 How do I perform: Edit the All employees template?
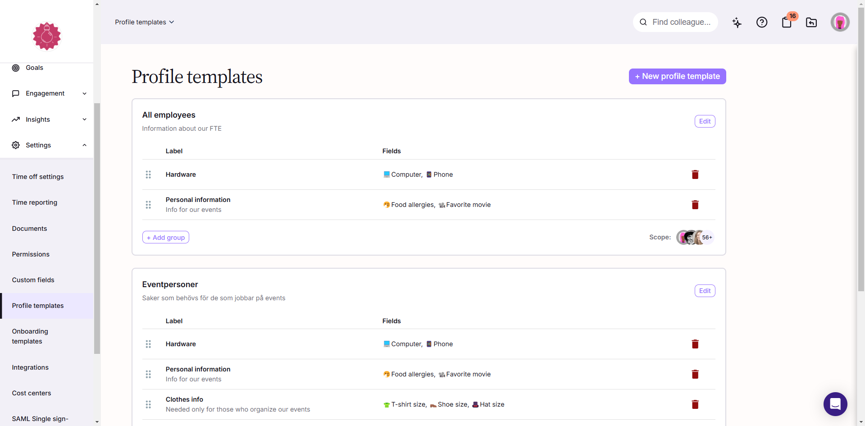click(705, 121)
